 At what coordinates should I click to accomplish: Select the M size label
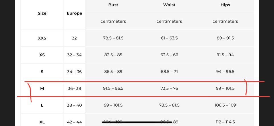[42, 88]
